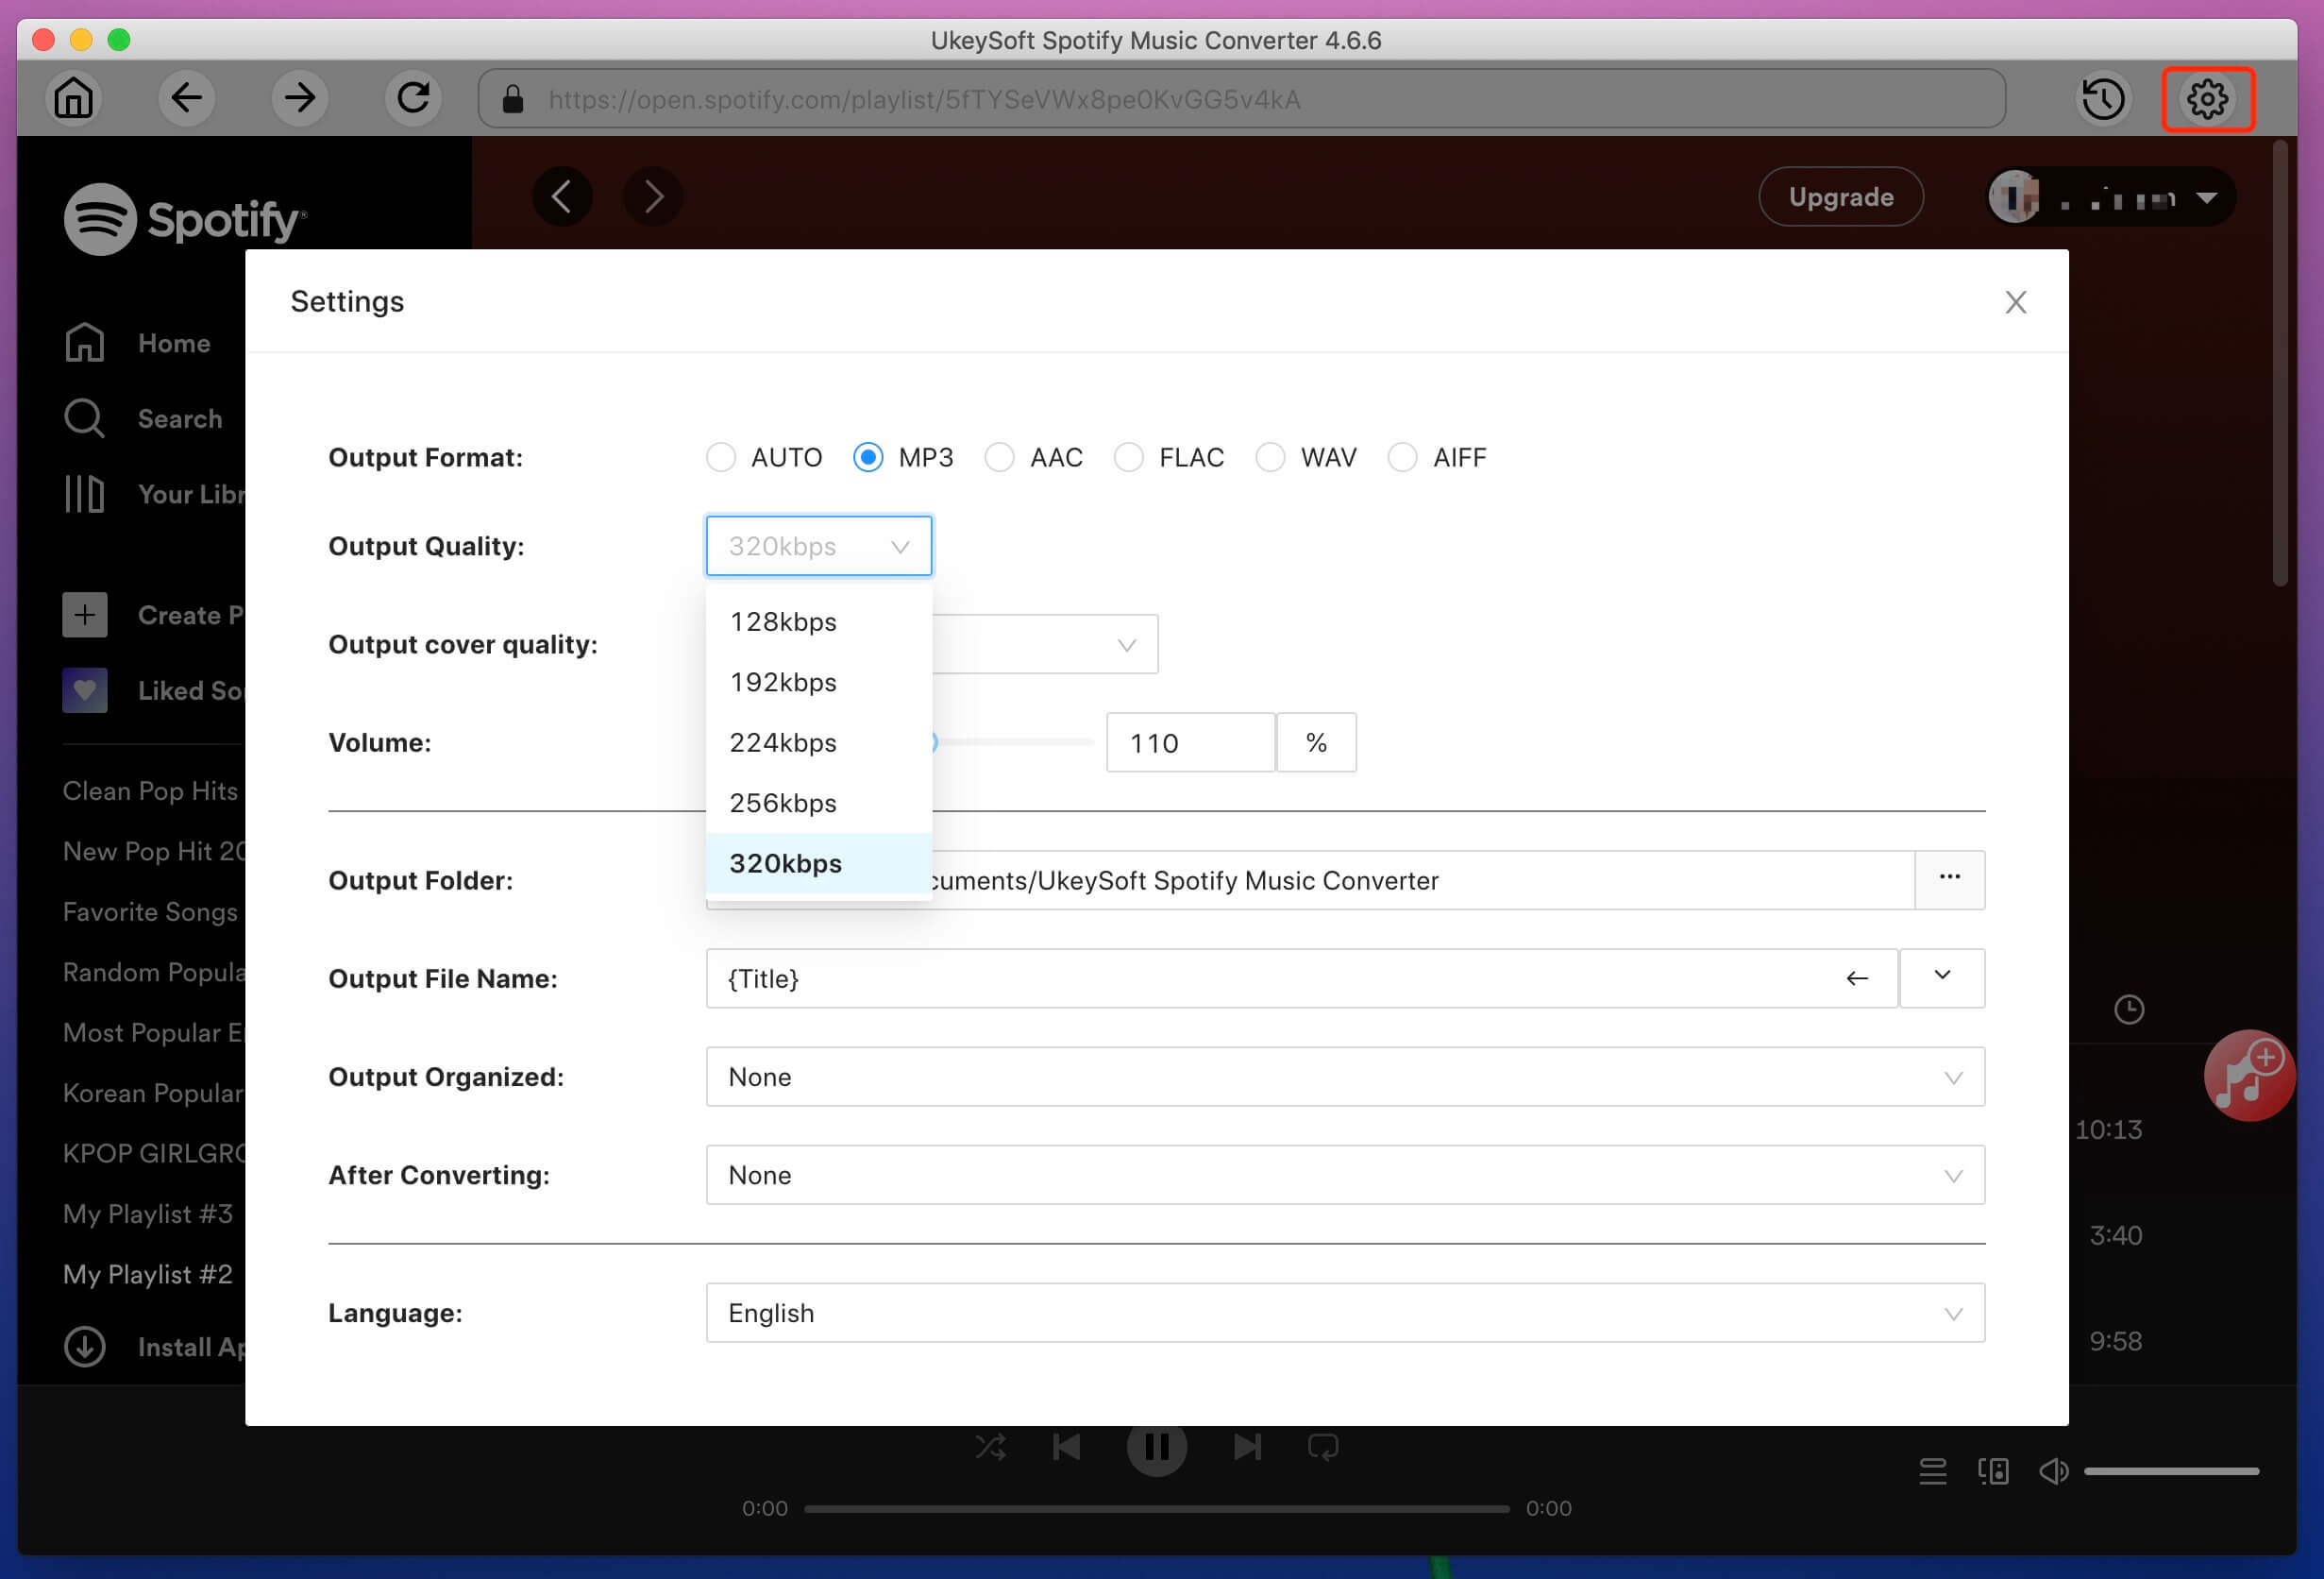This screenshot has height=1579, width=2324.
Task: Click the skip to next track icon
Action: pyautogui.click(x=1247, y=1449)
